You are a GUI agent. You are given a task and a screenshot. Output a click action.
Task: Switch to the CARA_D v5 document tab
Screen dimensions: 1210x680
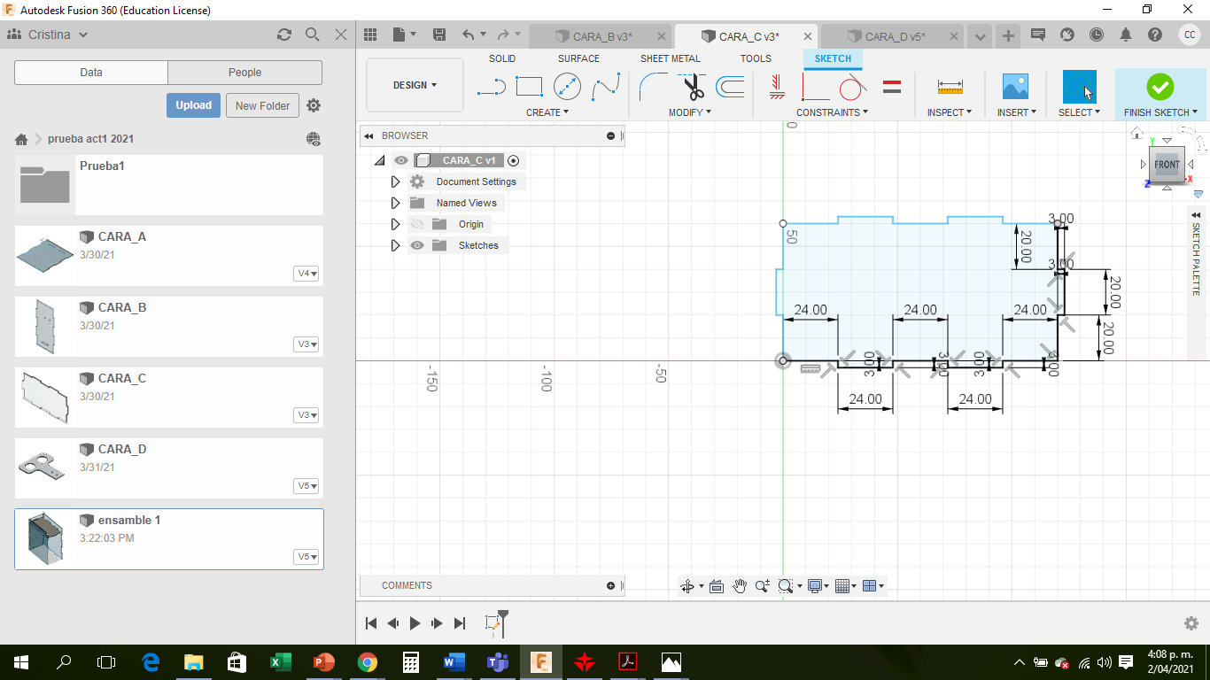tap(893, 36)
